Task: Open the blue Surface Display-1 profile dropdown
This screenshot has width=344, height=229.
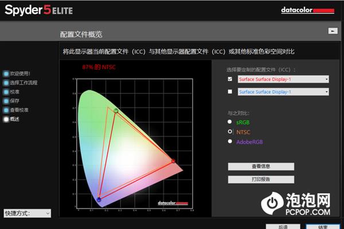Action: 283,92
